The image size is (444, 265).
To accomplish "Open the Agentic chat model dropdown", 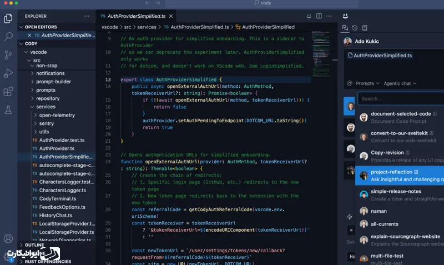I will (x=400, y=83).
